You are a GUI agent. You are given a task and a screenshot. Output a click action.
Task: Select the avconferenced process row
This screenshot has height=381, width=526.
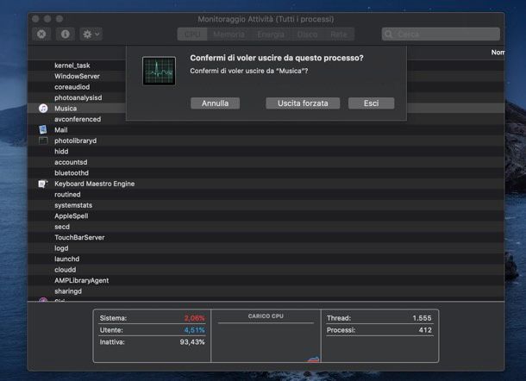[x=266, y=119]
